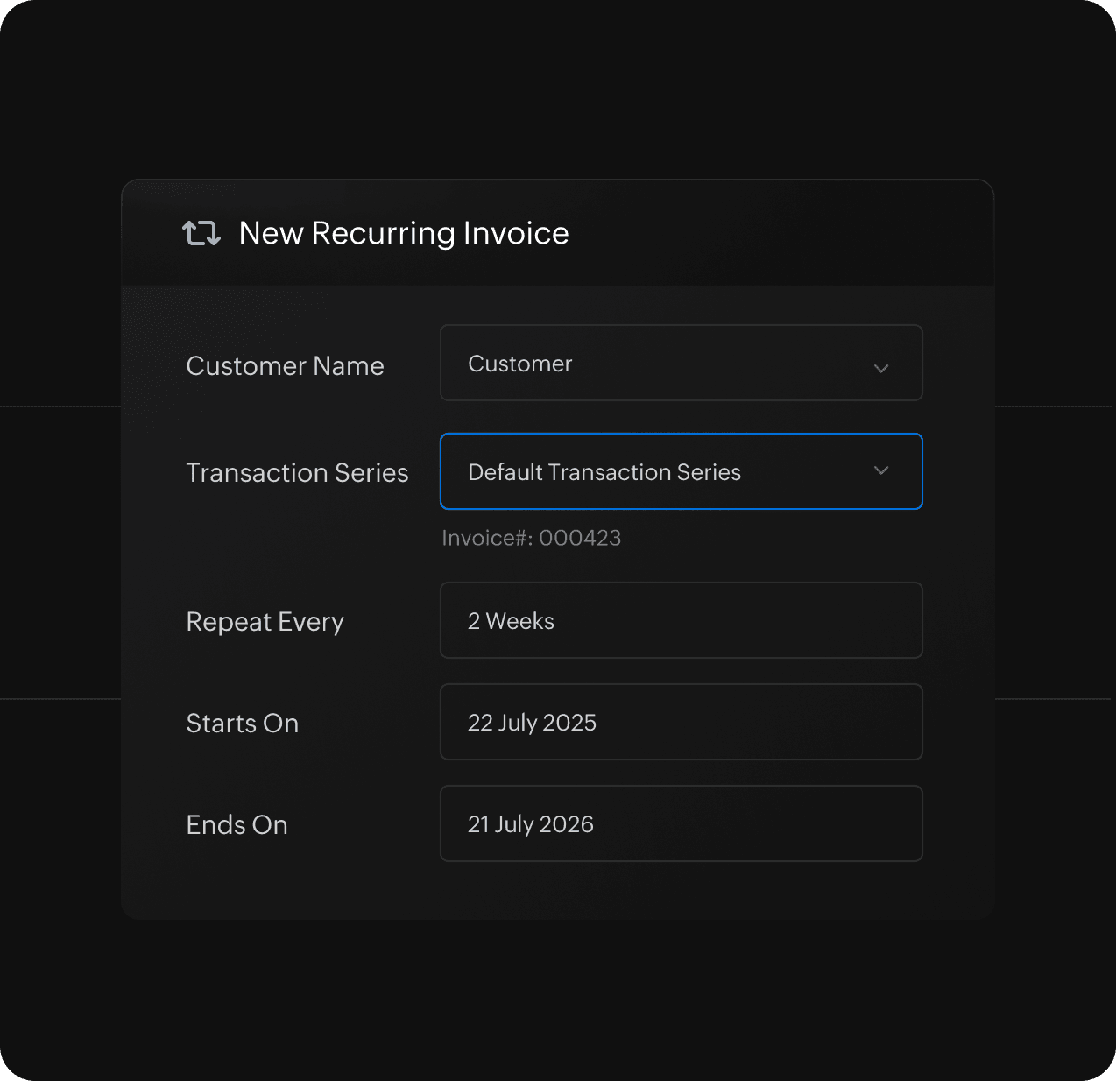Click the Ends On date field
The height and width of the screenshot is (1081, 1116).
tap(681, 823)
